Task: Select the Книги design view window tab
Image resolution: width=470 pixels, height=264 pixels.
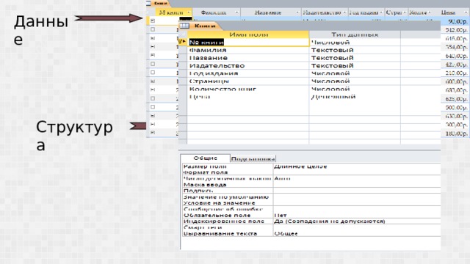Action: (x=205, y=26)
